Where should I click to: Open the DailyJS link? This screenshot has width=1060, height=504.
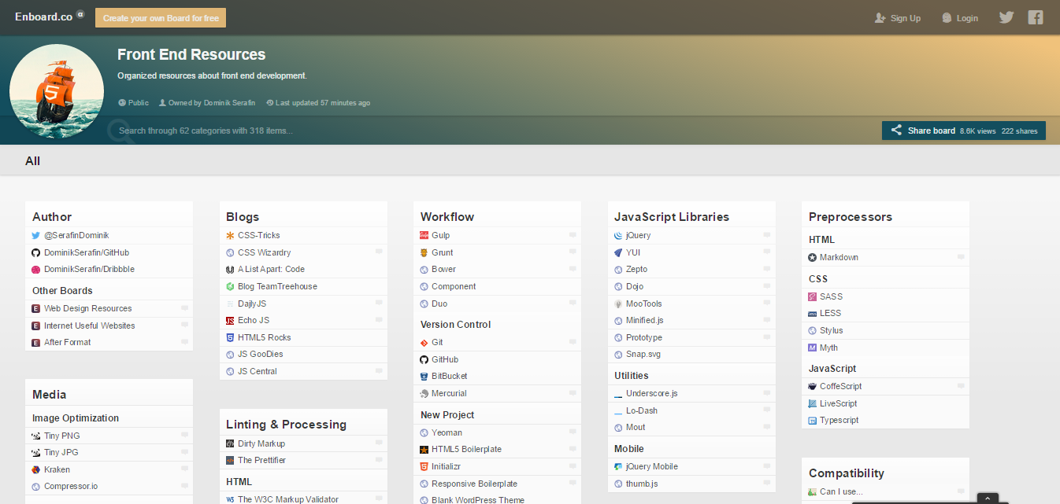pyautogui.click(x=252, y=304)
